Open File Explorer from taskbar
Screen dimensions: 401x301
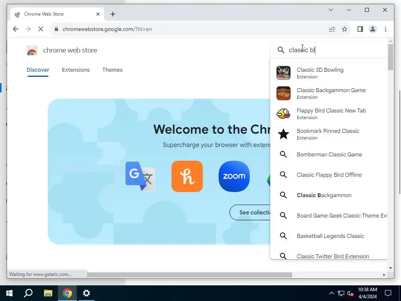click(48, 293)
